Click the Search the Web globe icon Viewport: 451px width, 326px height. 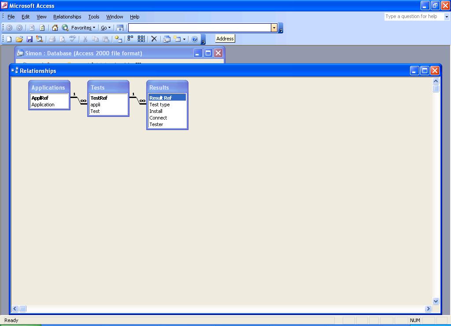[x=65, y=28]
